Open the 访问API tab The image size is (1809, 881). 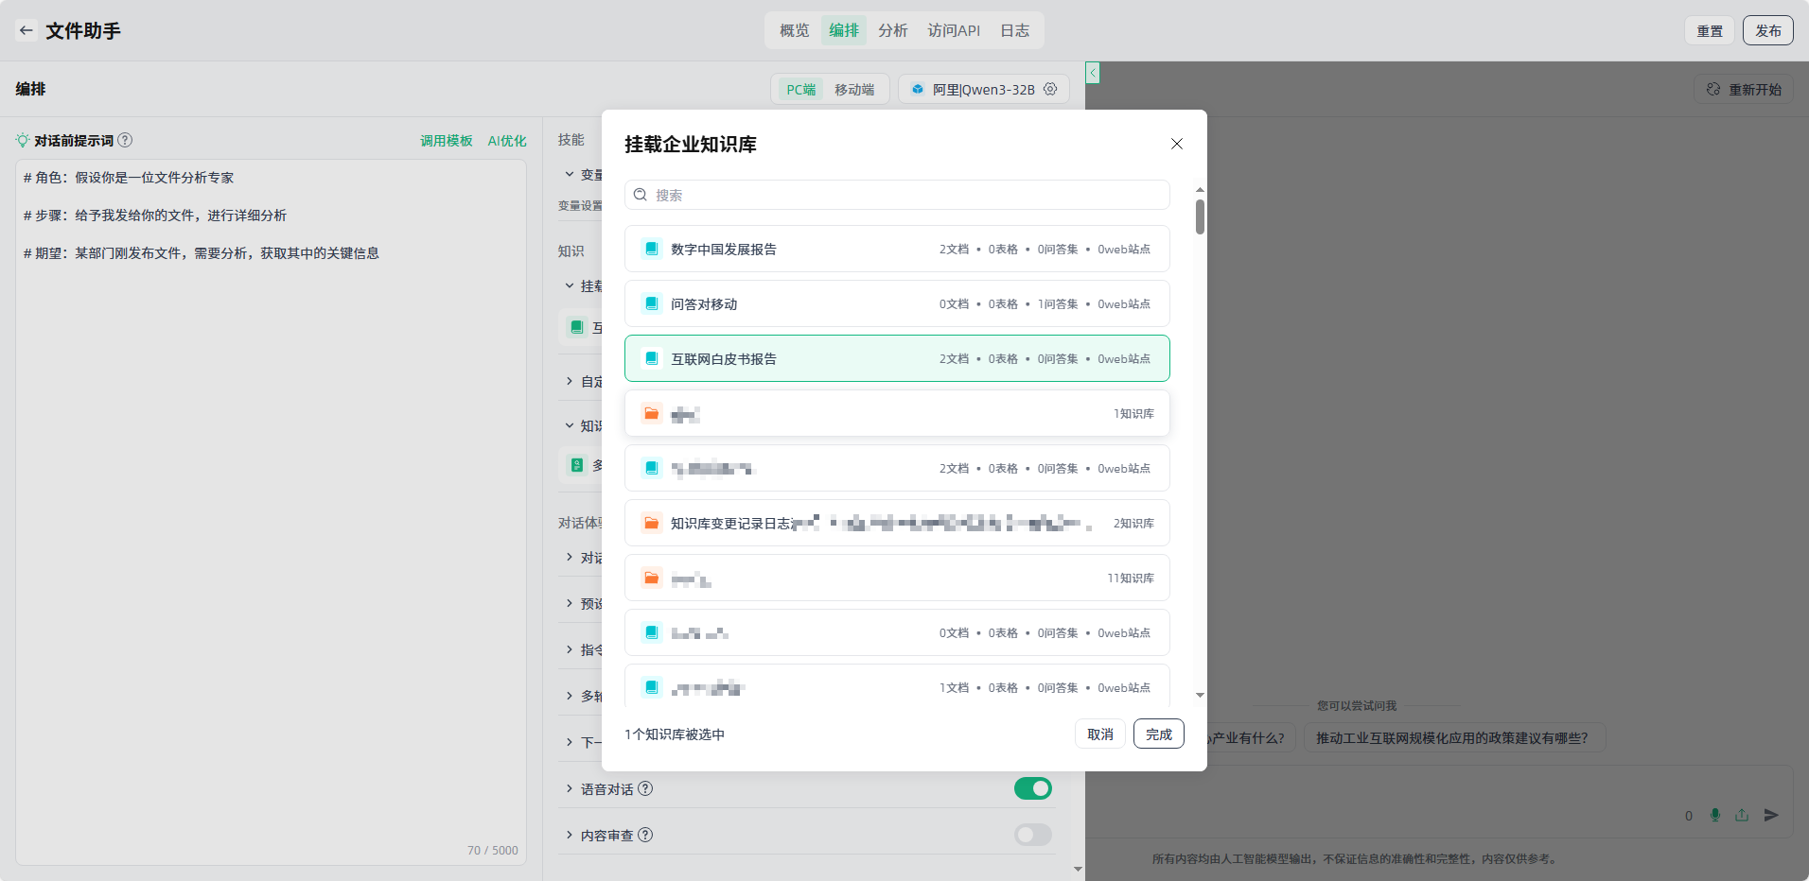954,30
